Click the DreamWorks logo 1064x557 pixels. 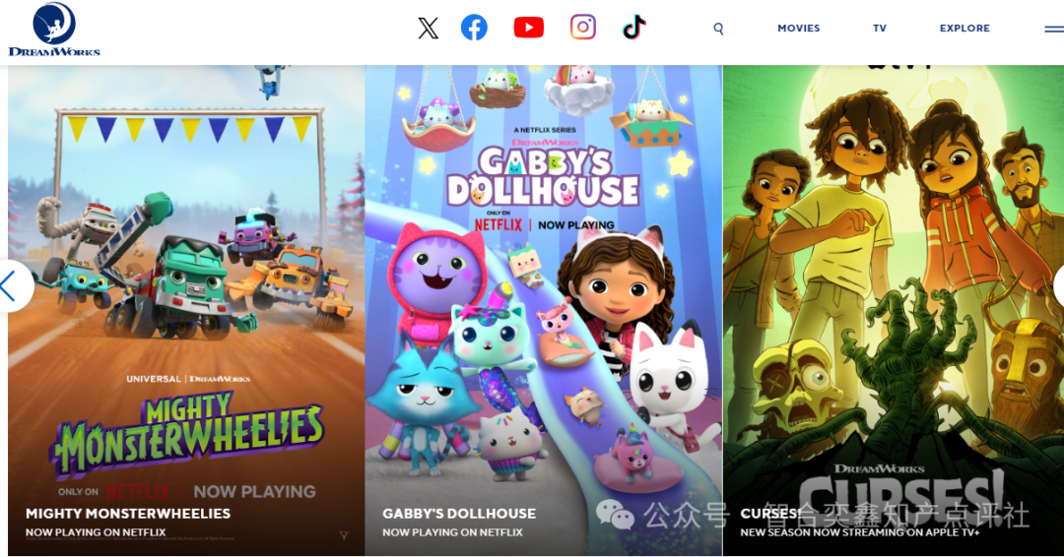pyautogui.click(x=54, y=30)
